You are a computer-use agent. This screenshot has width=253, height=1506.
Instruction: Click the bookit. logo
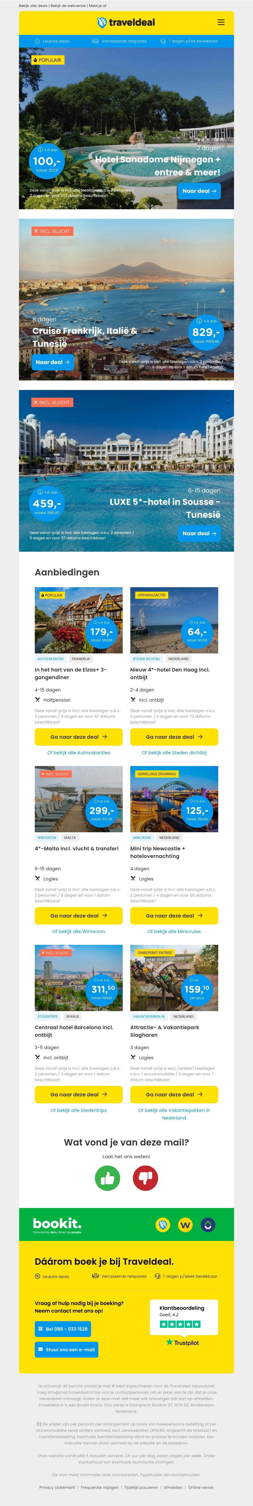click(57, 1224)
